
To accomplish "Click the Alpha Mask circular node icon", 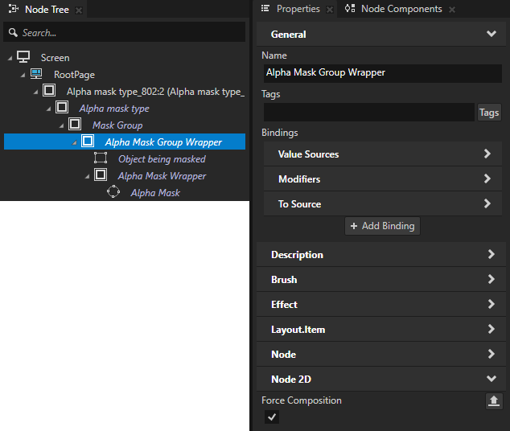I will 113,192.
